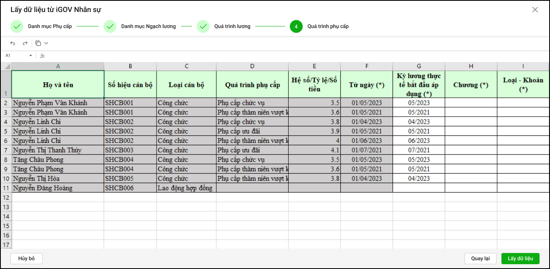550x269 pixels.
Task: Cancel with the Hủy bỏ button
Action: (x=26, y=259)
